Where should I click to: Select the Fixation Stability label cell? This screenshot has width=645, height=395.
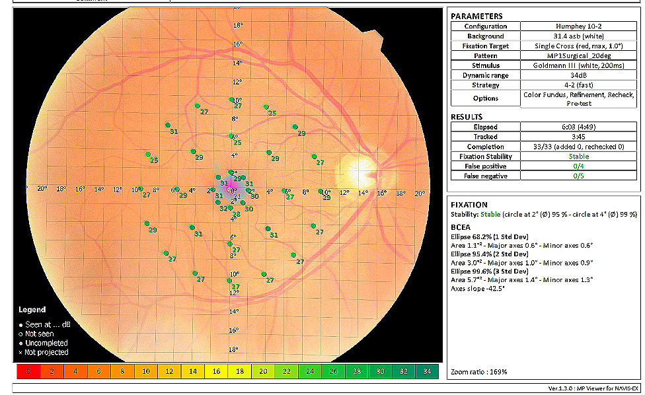coord(485,156)
